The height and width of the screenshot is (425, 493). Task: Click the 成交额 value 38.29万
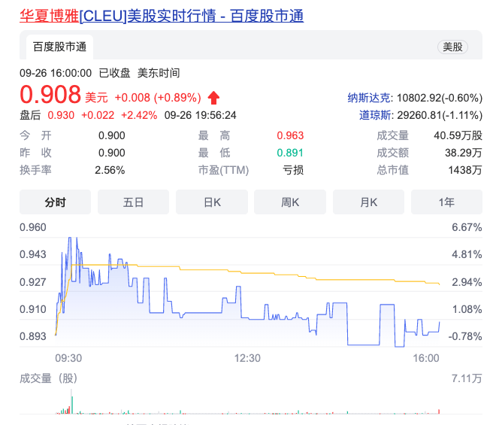point(464,153)
